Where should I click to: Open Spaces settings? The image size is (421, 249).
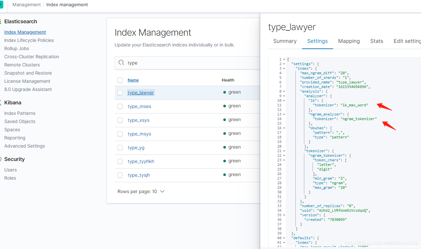click(x=12, y=130)
